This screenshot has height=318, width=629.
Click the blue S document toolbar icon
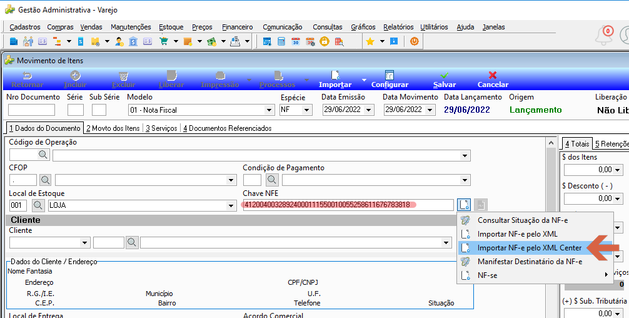click(x=81, y=41)
